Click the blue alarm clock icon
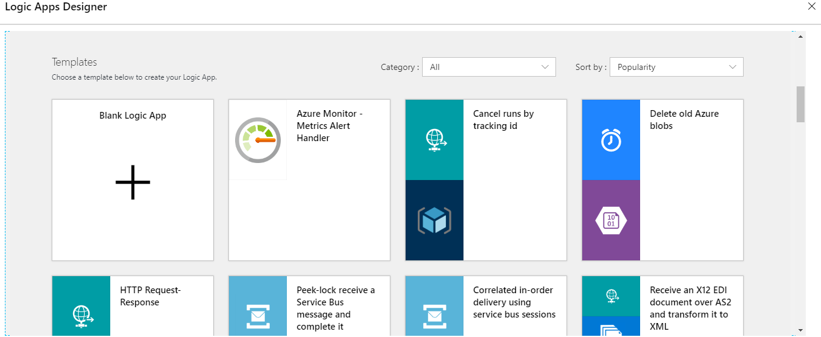The height and width of the screenshot is (337, 821). [611, 141]
